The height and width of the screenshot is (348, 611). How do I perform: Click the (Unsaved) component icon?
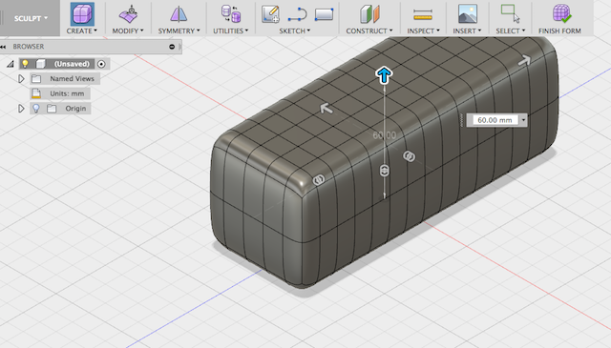pyautogui.click(x=40, y=64)
